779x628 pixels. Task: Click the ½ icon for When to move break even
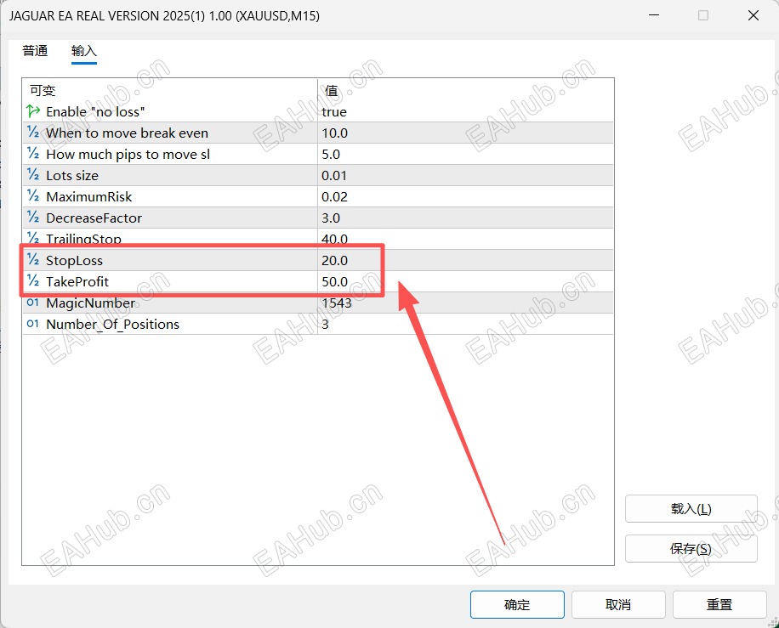tap(33, 133)
